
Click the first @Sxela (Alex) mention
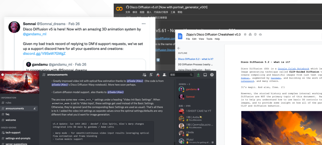pyautogui.click(x=135, y=81)
